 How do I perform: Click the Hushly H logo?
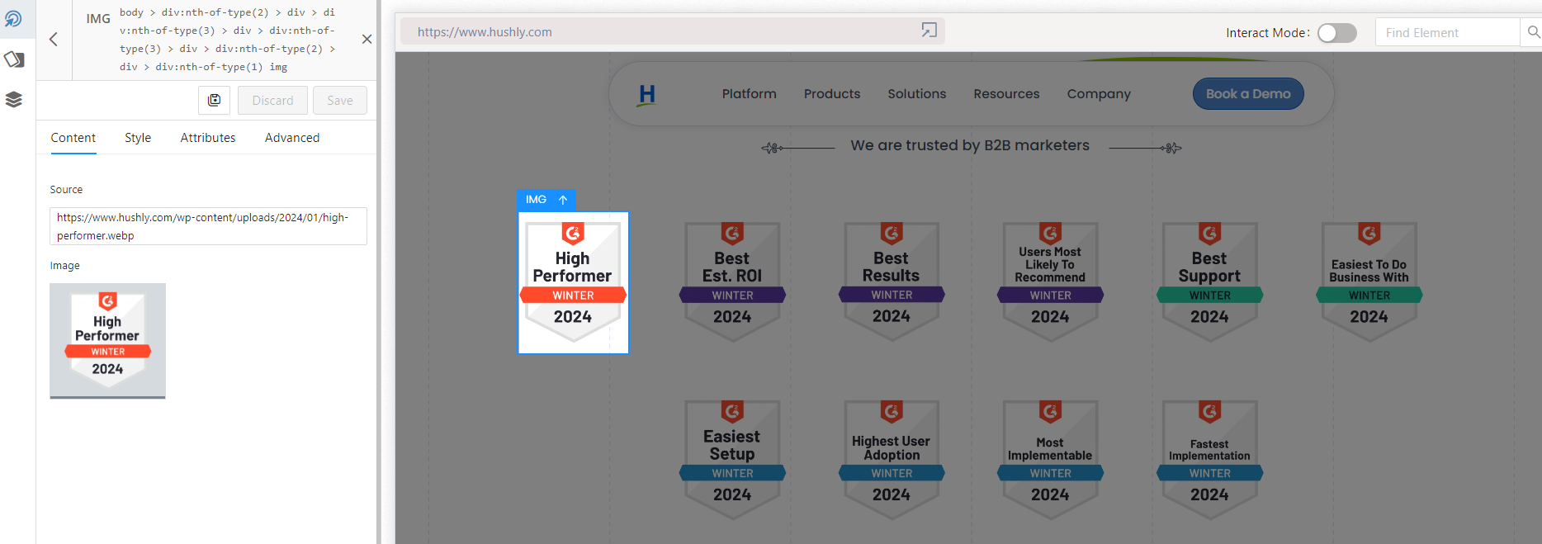tap(647, 94)
